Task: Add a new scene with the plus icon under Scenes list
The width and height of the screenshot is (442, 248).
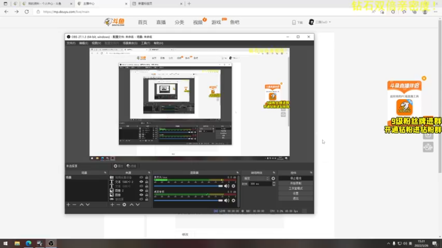Action: [x=68, y=204]
